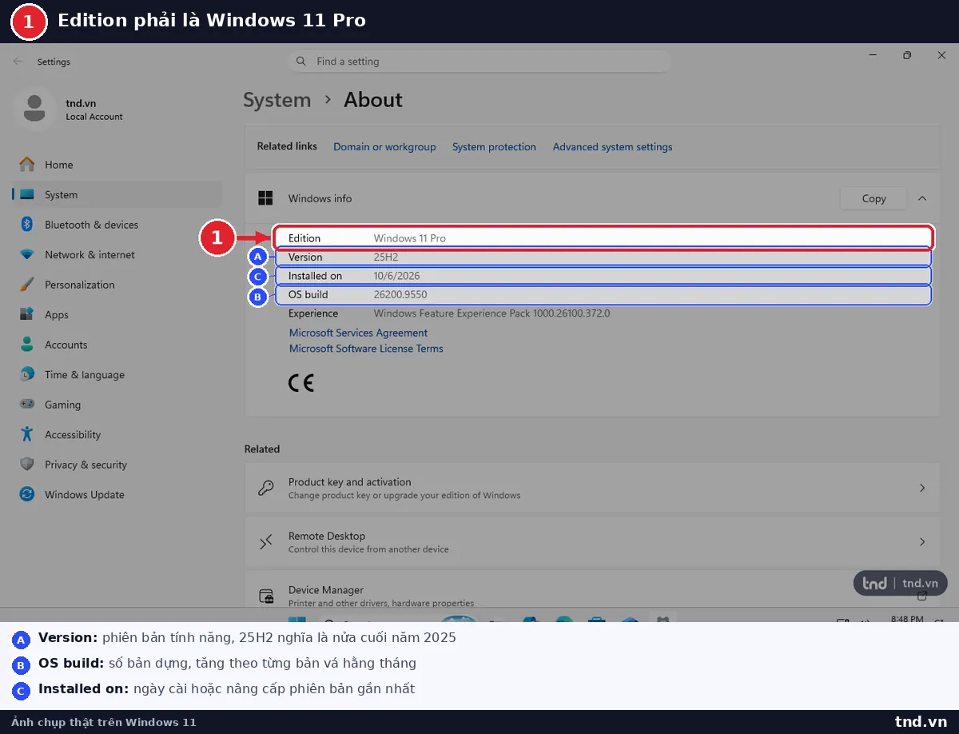Click the Windows Feature Experience Pack value
The height and width of the screenshot is (734, 959).
click(491, 313)
